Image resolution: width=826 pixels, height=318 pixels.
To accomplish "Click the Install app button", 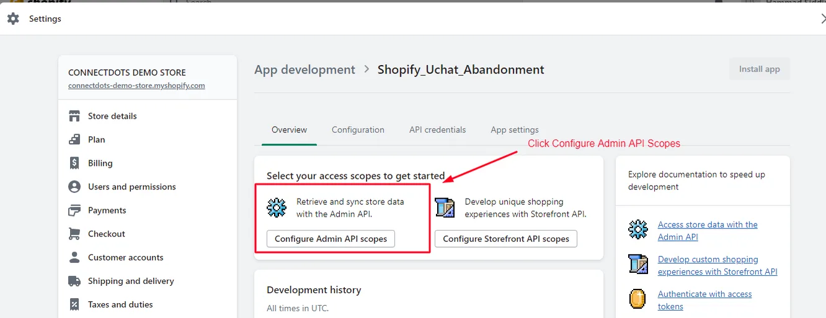I will coord(760,69).
